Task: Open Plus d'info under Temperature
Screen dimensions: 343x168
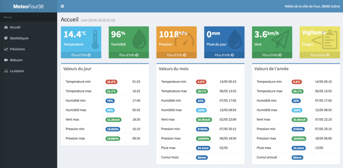Action: 81,55
